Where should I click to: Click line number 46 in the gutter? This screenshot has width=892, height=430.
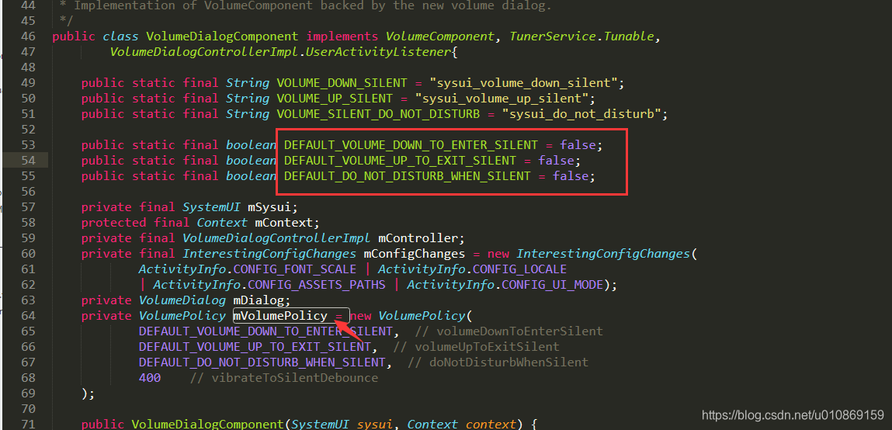point(28,36)
